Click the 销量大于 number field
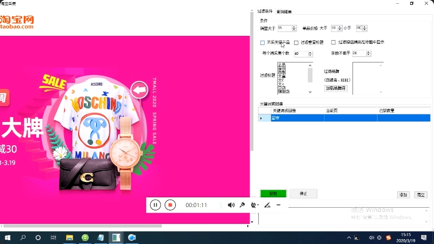 (x=284, y=28)
